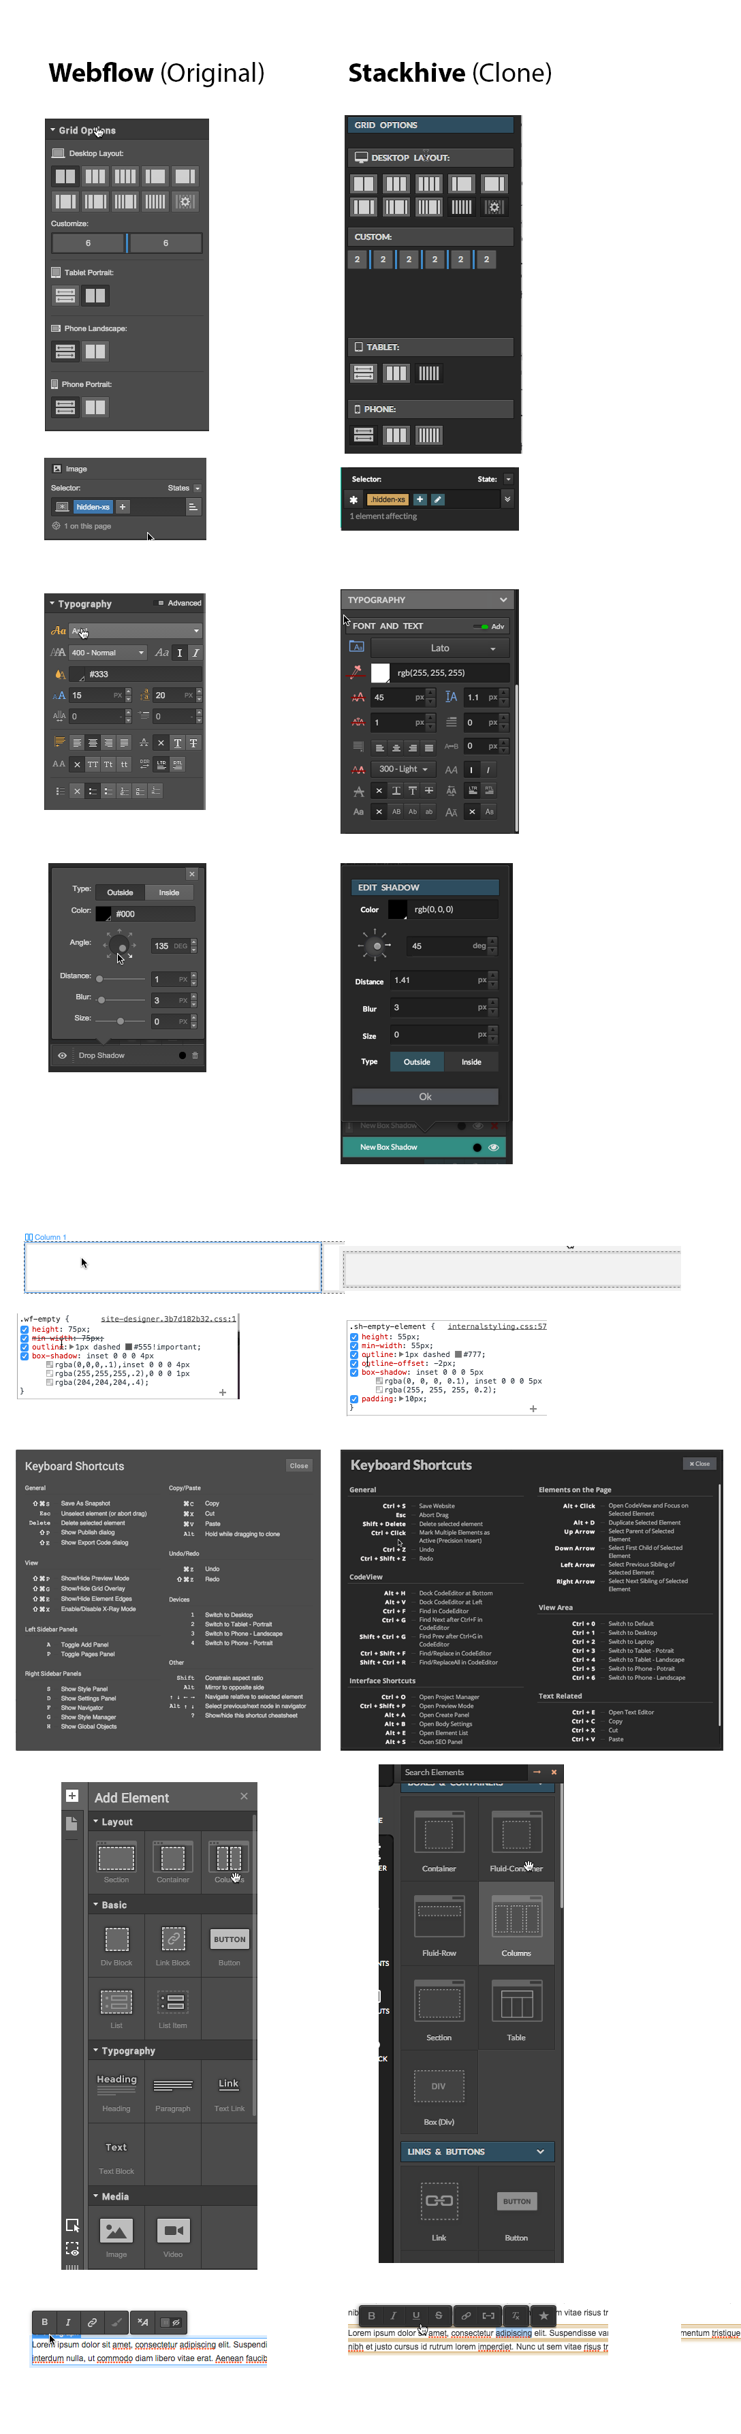741x2434 pixels.
Task: Open Webflow shadow color #000 swatch
Action: (103, 913)
